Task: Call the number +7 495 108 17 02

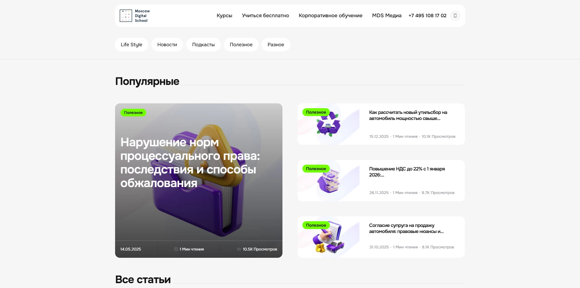Action: pyautogui.click(x=427, y=15)
